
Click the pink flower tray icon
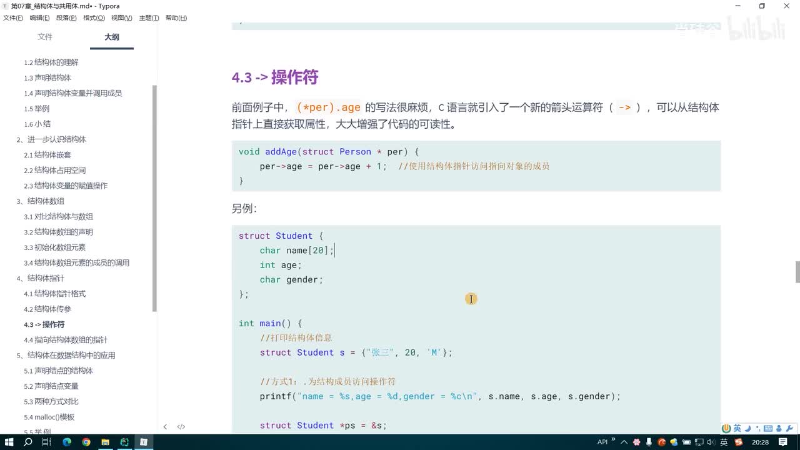(637, 442)
